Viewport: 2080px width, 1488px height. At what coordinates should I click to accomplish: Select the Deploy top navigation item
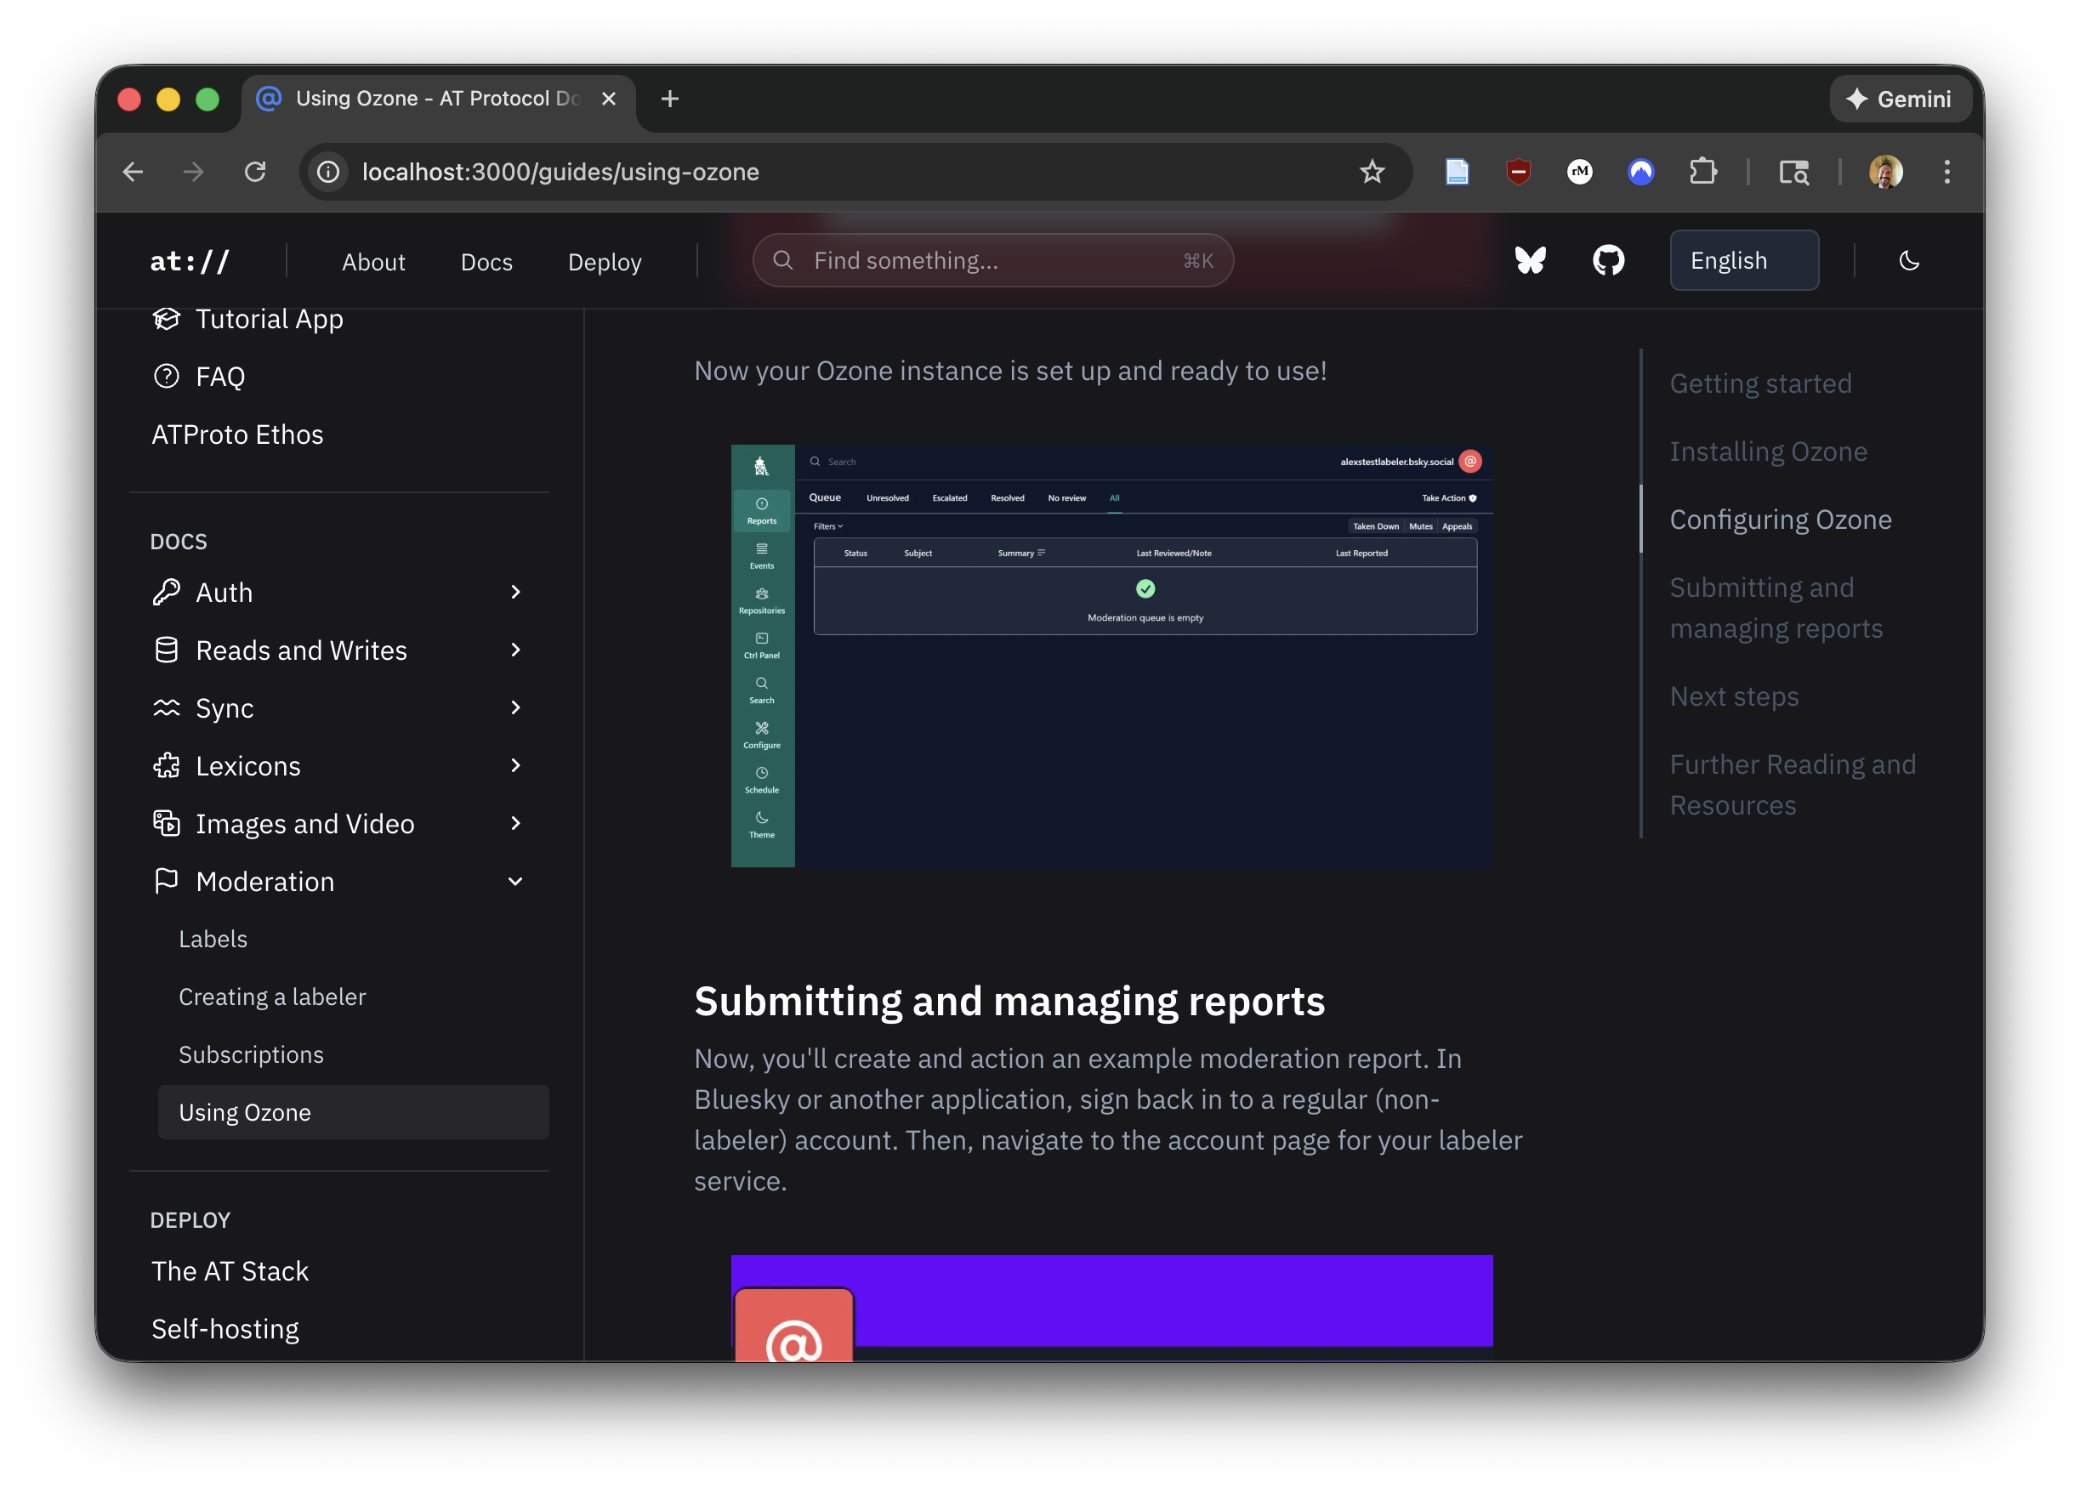point(604,262)
